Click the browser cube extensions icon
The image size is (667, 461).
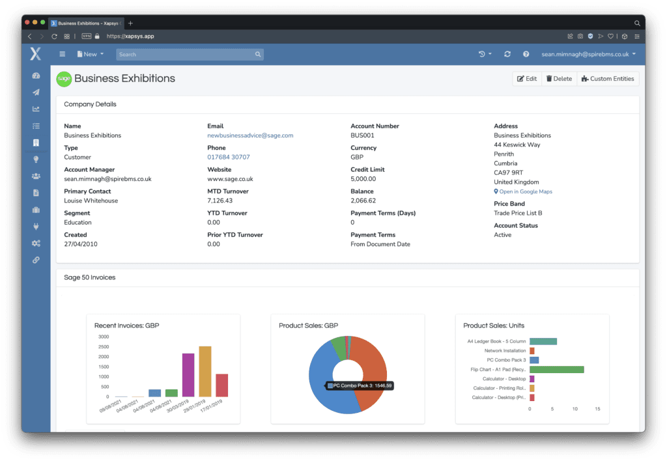[x=625, y=36]
